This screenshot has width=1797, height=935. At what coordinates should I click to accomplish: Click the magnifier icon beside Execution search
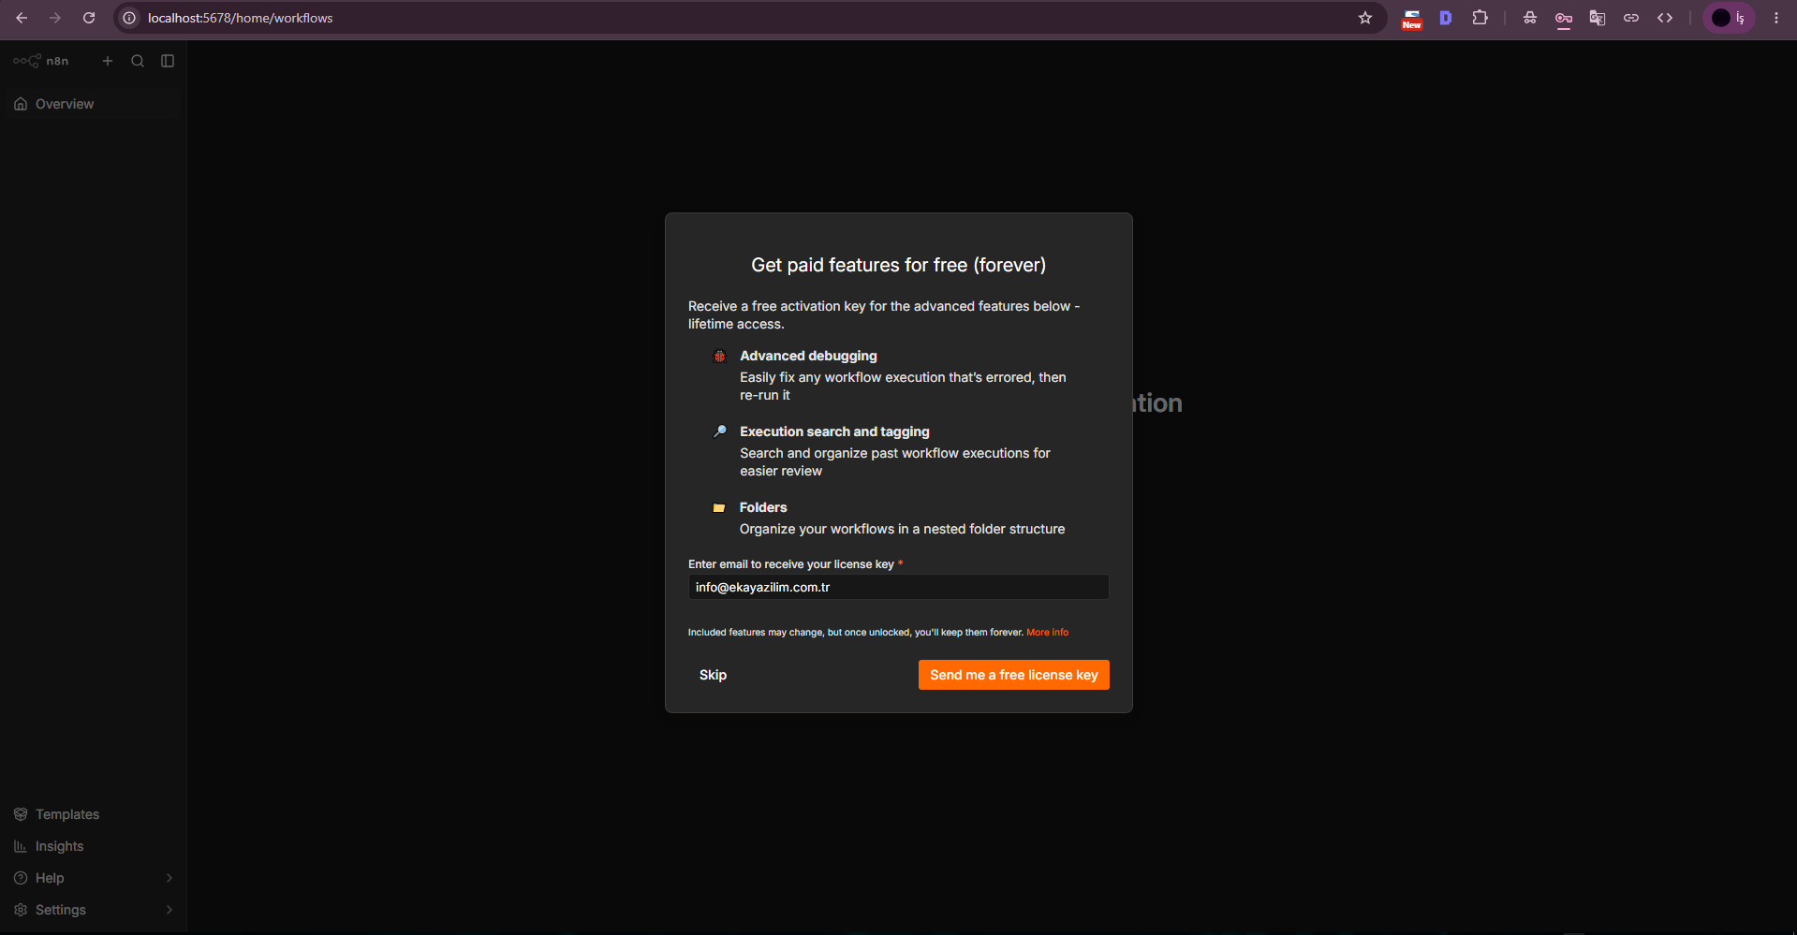[x=719, y=431]
